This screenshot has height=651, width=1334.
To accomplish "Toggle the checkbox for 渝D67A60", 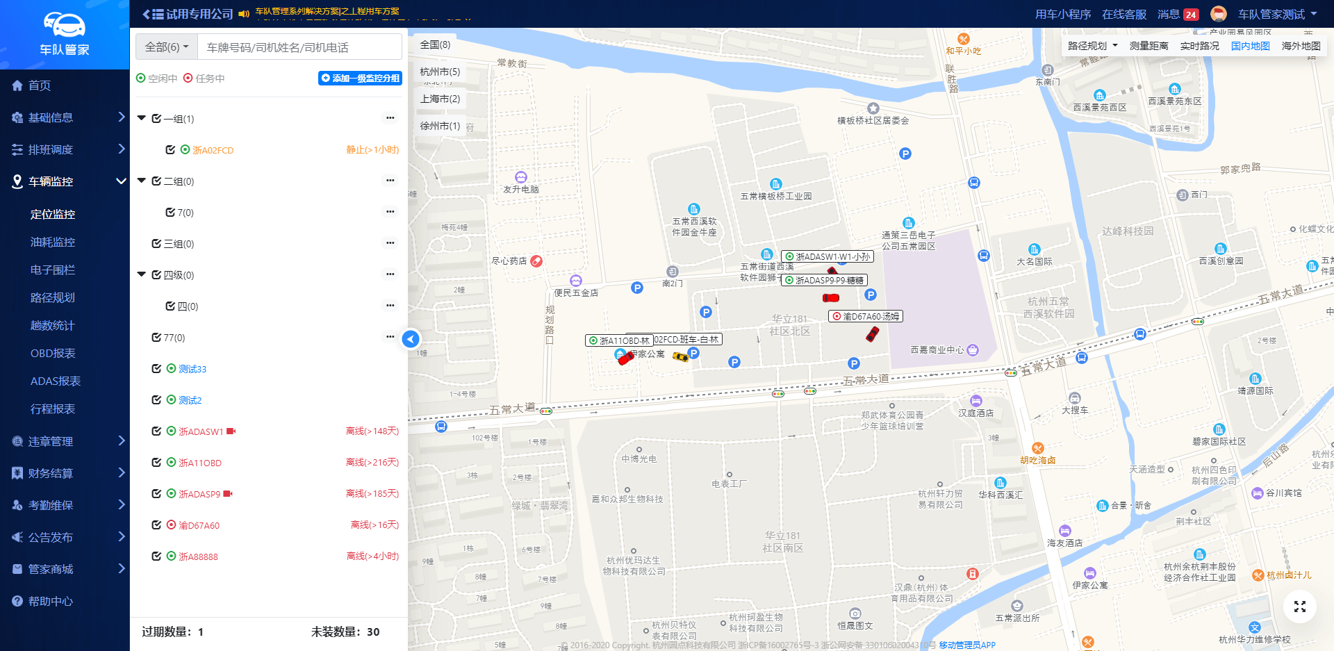I will [156, 525].
